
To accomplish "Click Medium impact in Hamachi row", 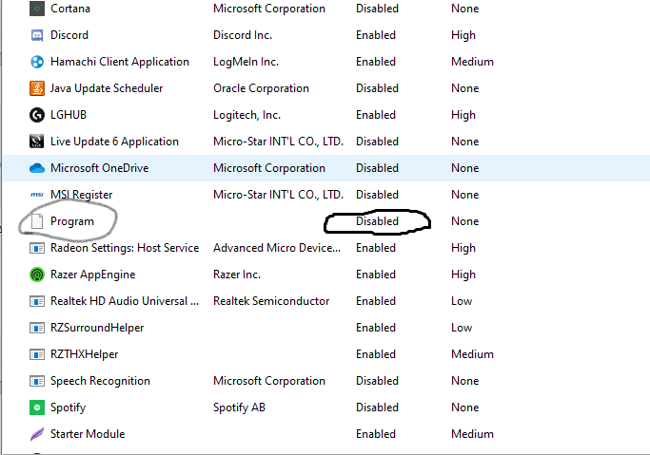I will [472, 62].
